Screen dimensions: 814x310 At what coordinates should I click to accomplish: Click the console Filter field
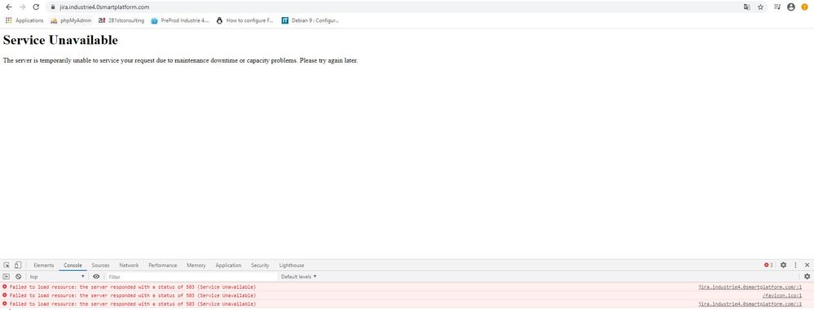(x=191, y=277)
